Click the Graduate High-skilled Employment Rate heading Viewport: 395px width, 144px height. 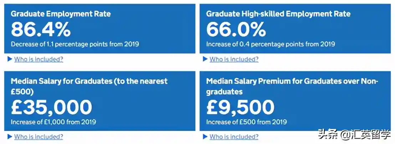click(278, 14)
